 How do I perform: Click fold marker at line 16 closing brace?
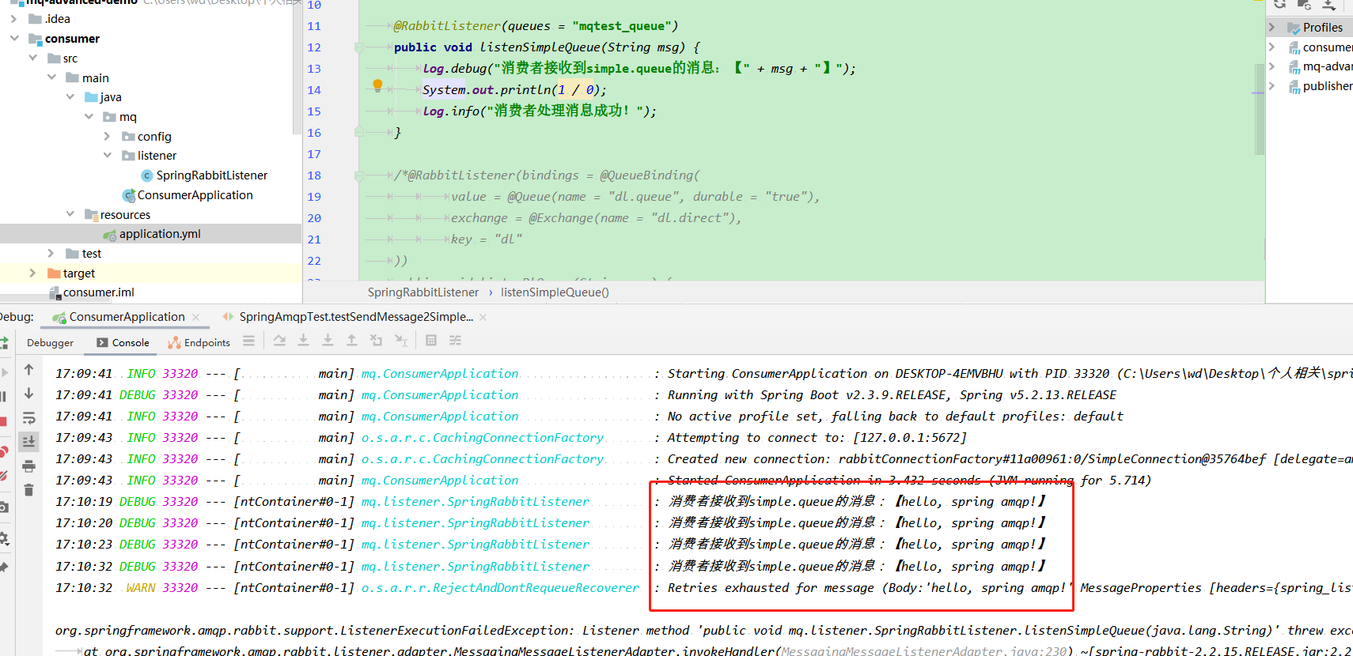(x=359, y=132)
